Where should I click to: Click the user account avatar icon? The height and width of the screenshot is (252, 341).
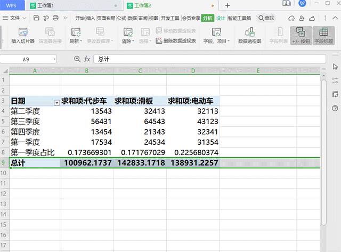click(x=302, y=3)
